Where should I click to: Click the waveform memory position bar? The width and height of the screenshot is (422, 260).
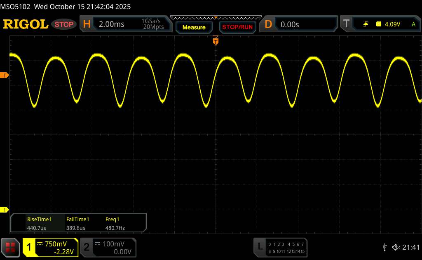216,18
